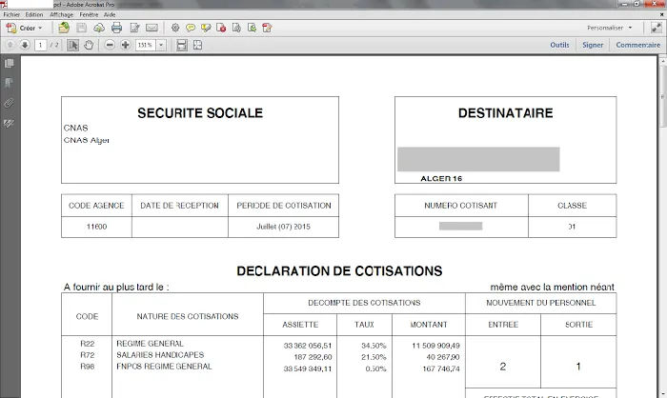Viewport: 667px width, 398px height.
Task: Click the Open file folder icon
Action: coord(66,28)
